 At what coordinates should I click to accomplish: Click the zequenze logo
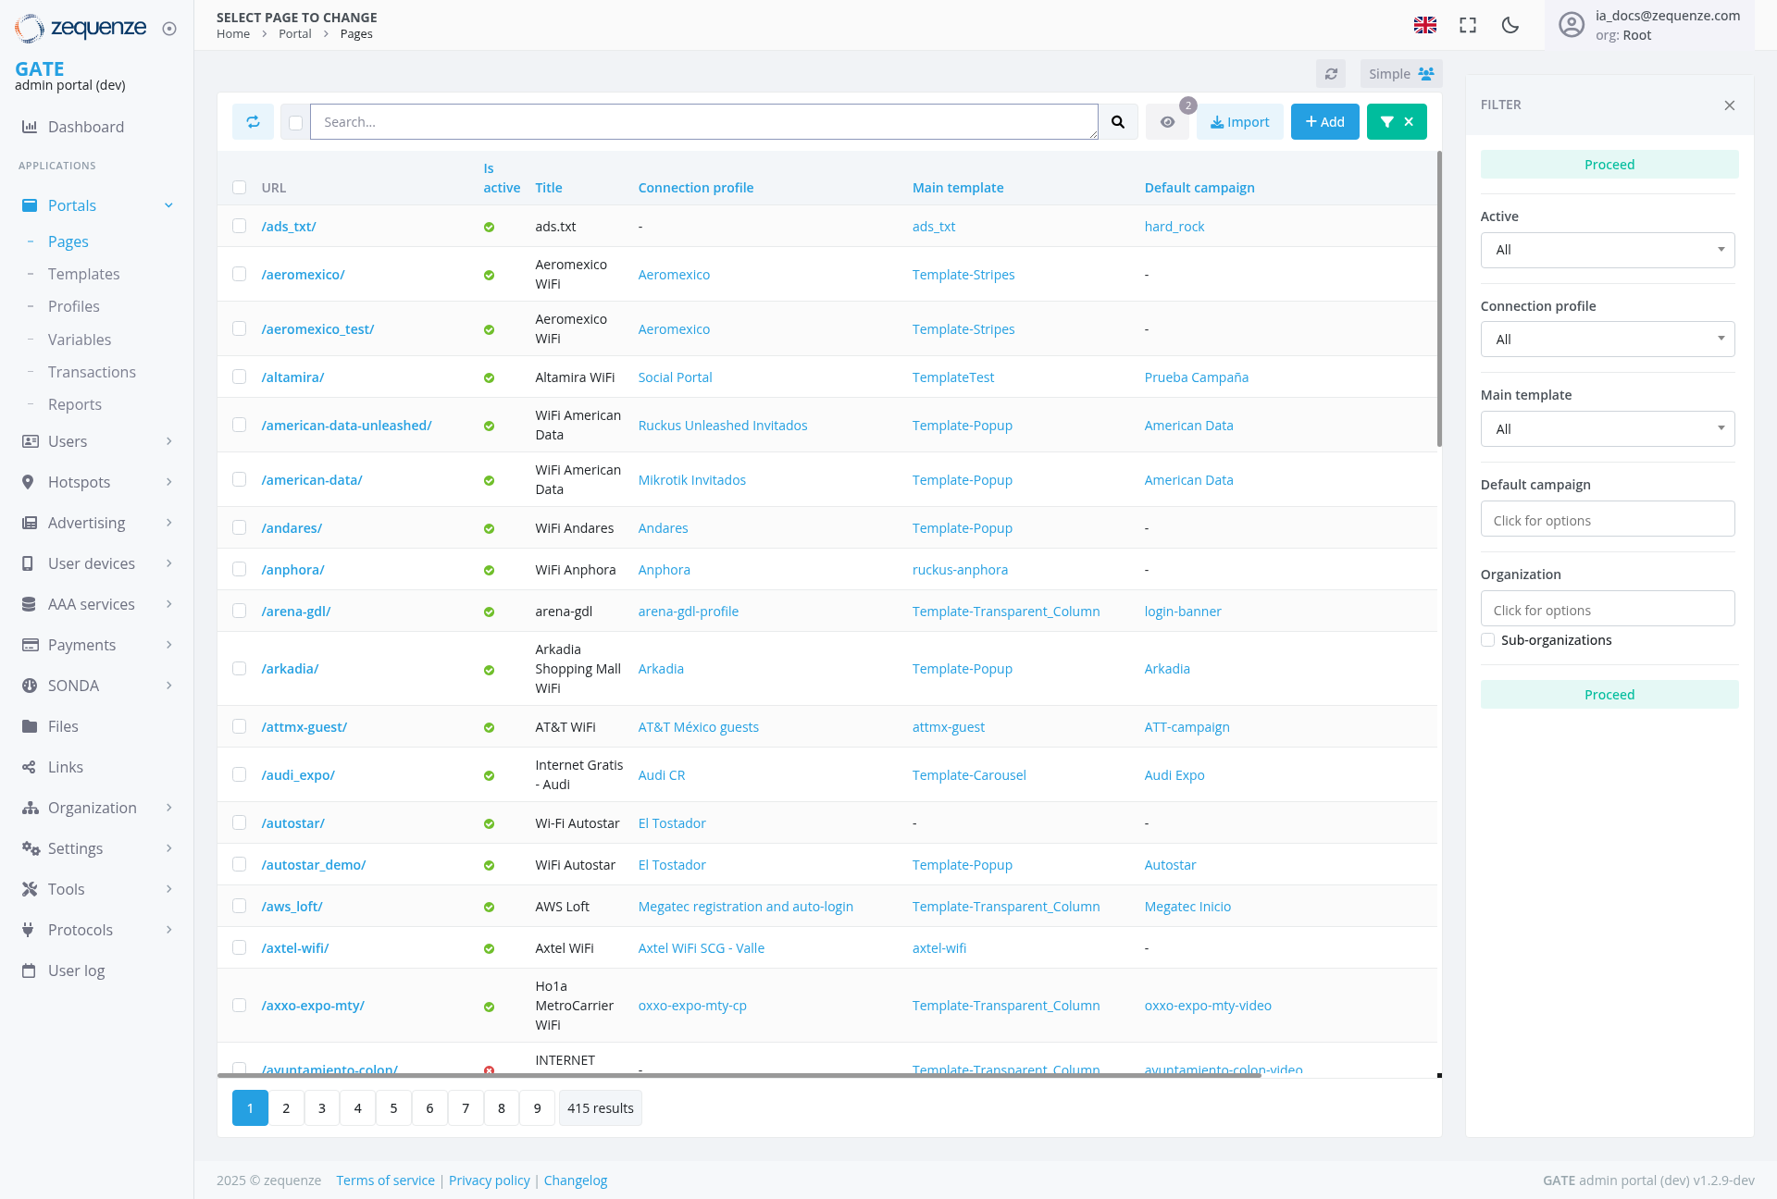click(x=81, y=28)
